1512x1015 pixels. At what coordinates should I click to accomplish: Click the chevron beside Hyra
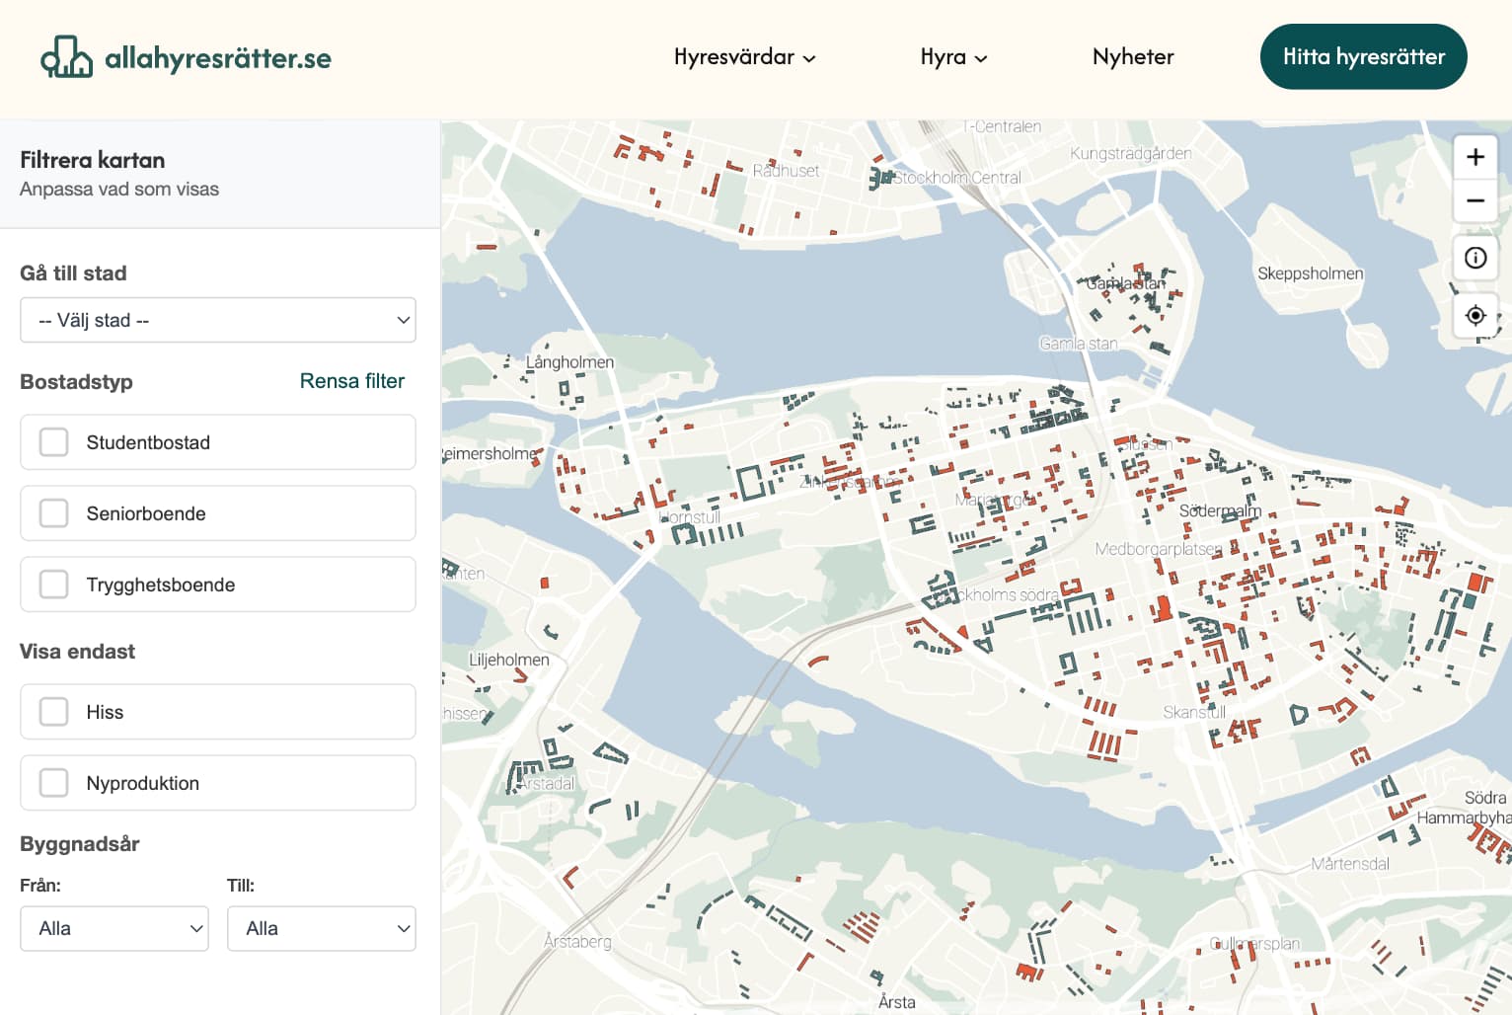[x=981, y=58]
